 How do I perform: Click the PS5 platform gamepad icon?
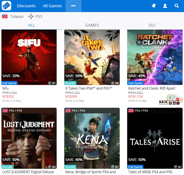(x=31, y=16)
